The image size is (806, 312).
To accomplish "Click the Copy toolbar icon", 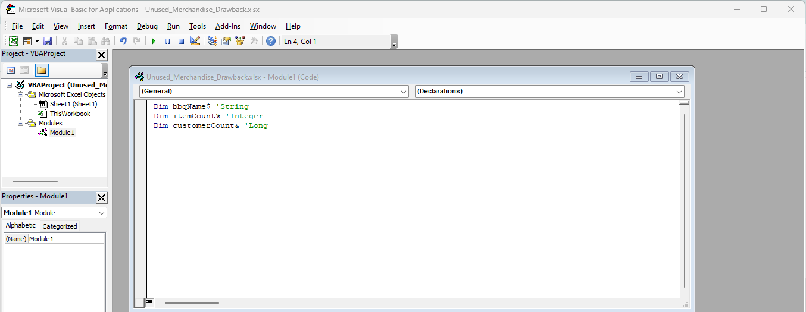I will coord(78,41).
